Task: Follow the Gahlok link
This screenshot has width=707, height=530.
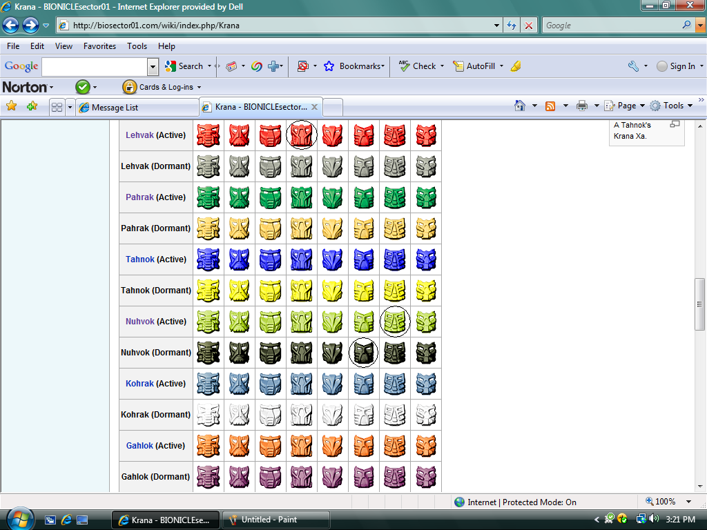Action: 139,445
